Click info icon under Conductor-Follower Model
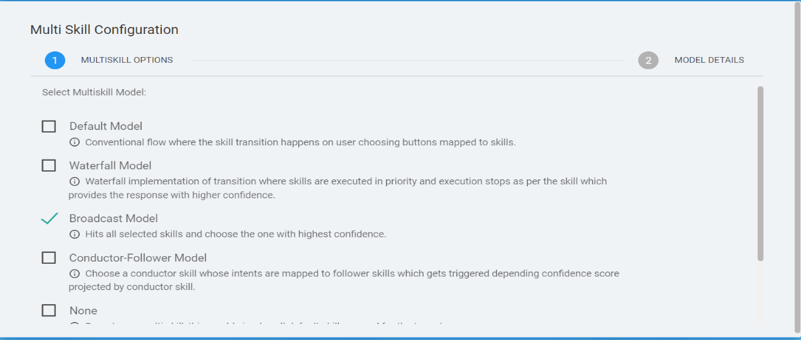Viewport: 801px width, 340px height. point(74,273)
